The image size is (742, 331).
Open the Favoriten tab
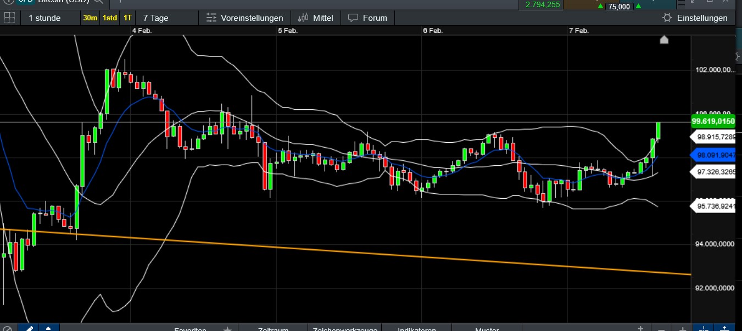pyautogui.click(x=190, y=329)
